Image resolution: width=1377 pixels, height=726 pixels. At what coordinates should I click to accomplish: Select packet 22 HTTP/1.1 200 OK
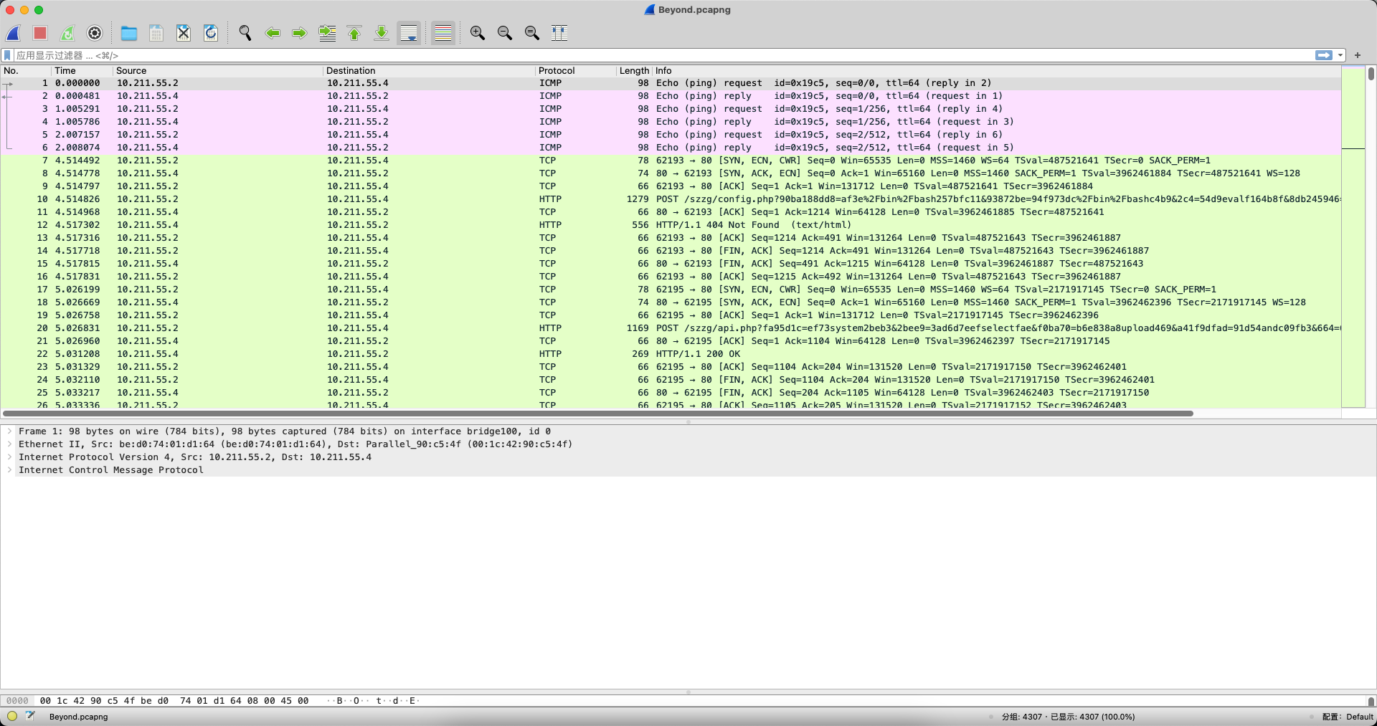[x=671, y=354]
